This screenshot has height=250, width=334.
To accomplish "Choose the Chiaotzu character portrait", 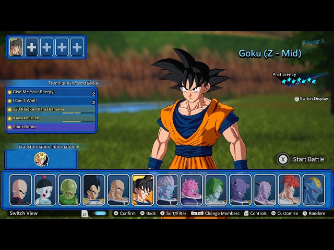I will pos(45,190).
